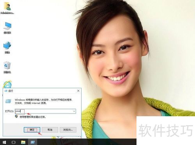Expand the Open combo box history dropdown
The height and width of the screenshot is (145, 195).
74,111
